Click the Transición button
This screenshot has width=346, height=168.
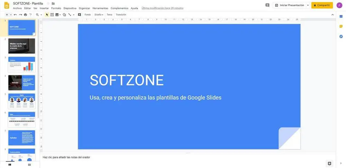pos(121,15)
